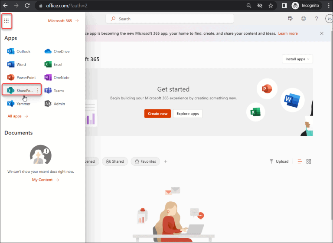This screenshot has width=333, height=243.
Task: Open PowerPoint from the Apps list
Action: [21, 77]
